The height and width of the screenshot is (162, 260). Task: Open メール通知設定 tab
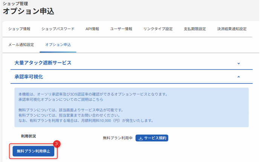pyautogui.click(x=21, y=45)
